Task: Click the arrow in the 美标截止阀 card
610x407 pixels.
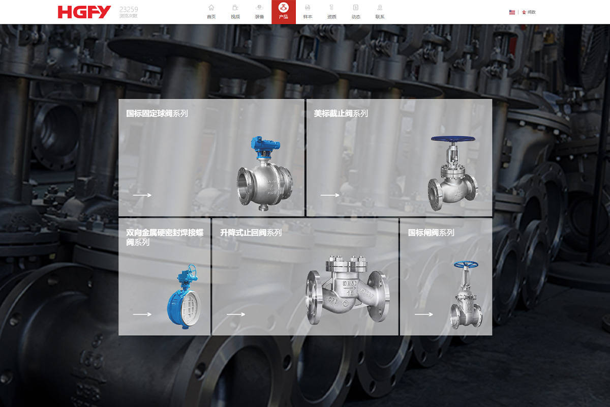Action: click(x=329, y=195)
